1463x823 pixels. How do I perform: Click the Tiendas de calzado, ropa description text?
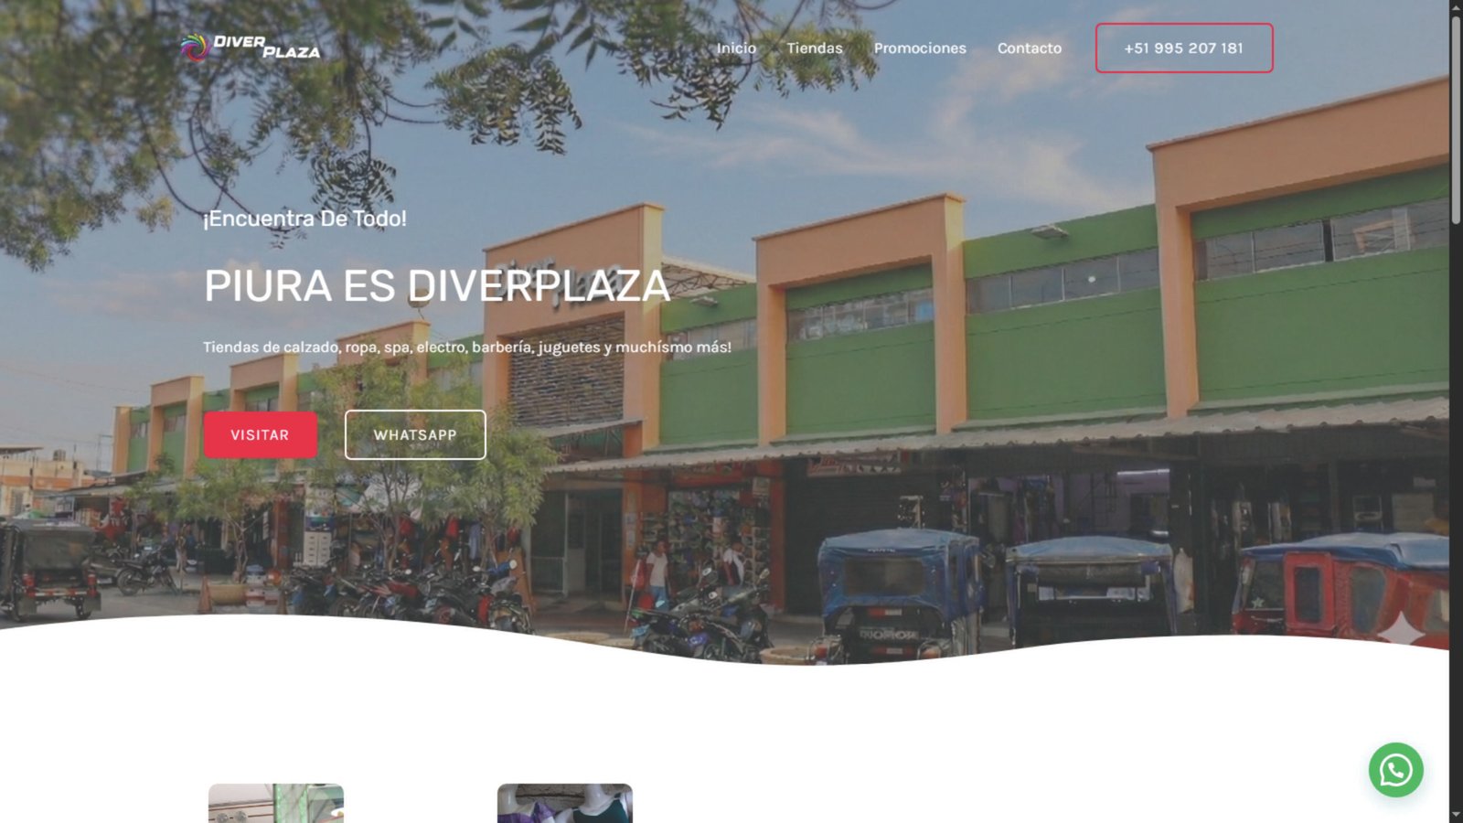[x=467, y=347]
